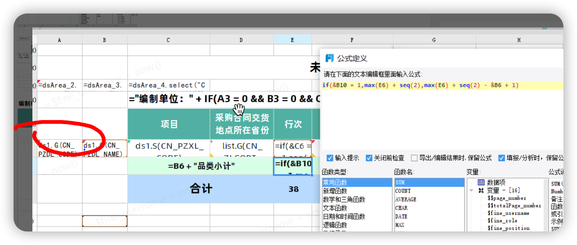Select 文本函数 function category

335,208
